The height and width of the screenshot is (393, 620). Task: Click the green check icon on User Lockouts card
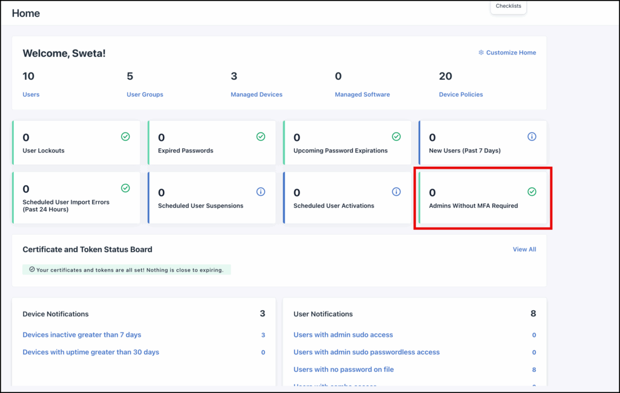coord(126,137)
